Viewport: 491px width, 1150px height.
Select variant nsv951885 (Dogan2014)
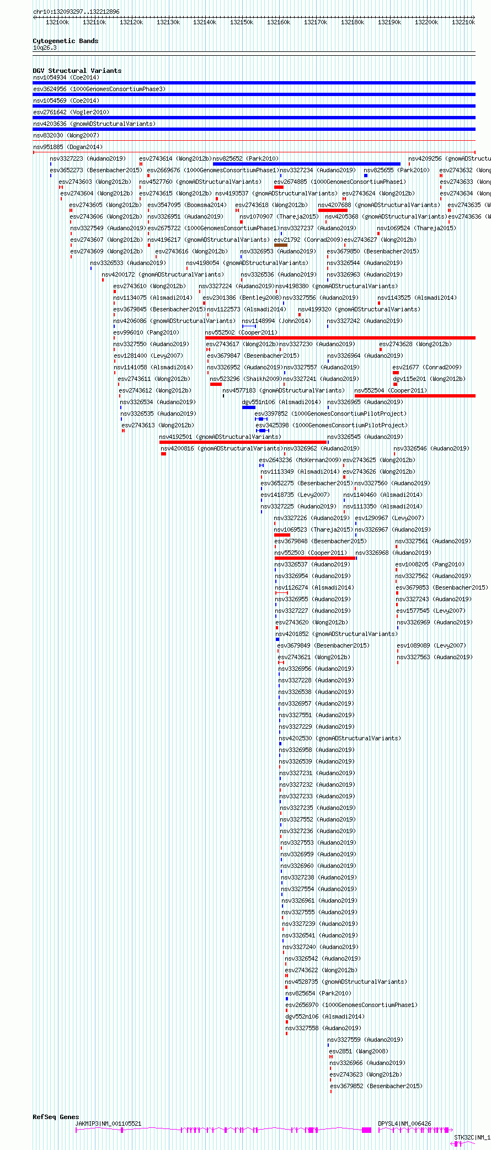(x=68, y=147)
